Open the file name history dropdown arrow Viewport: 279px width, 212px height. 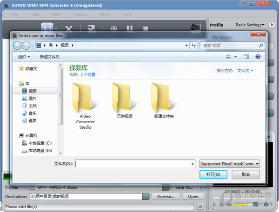pos(193,164)
